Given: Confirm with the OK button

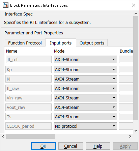Looking at the screenshot, I should tap(43, 146).
